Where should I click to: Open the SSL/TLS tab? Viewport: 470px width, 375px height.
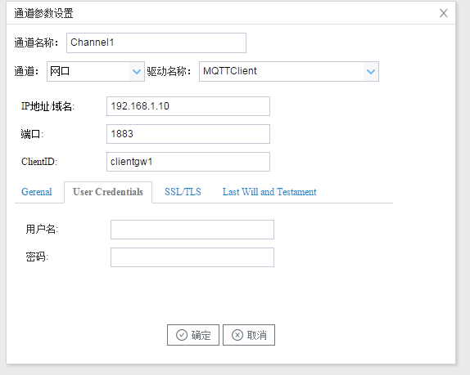[183, 192]
